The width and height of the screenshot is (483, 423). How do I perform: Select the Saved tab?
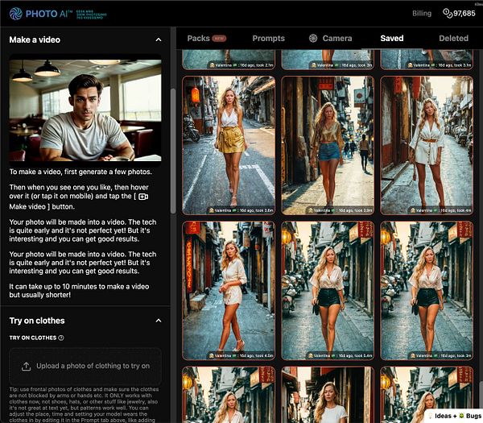click(392, 38)
